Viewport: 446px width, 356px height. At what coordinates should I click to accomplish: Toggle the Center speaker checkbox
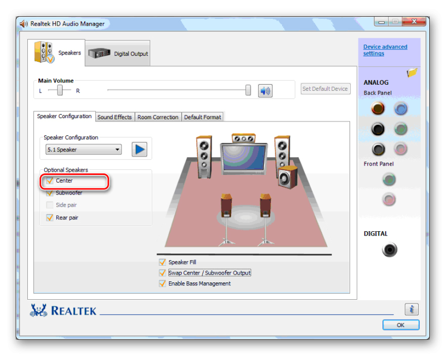coord(50,181)
